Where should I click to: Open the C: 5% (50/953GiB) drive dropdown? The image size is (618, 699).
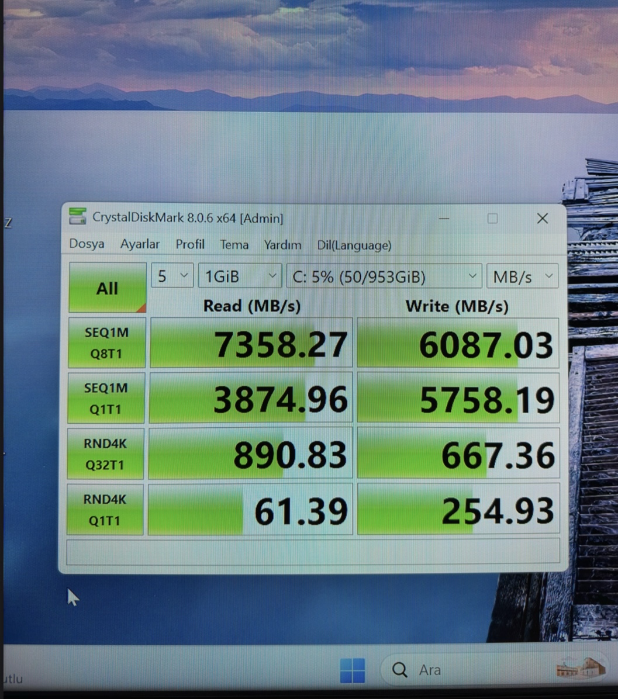pyautogui.click(x=384, y=277)
